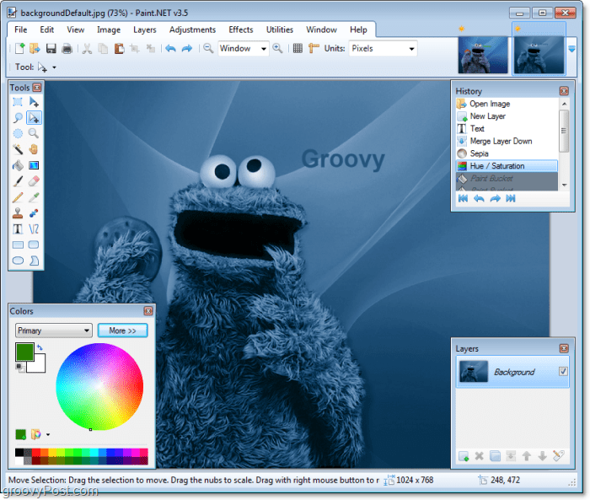This screenshot has height=500, width=590.
Task: Open the Tool chooser dropdown arrow
Action: 54,67
